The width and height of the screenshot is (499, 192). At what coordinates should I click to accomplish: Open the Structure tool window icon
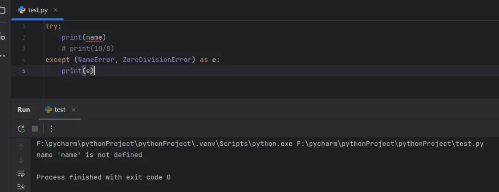click(x=2, y=36)
